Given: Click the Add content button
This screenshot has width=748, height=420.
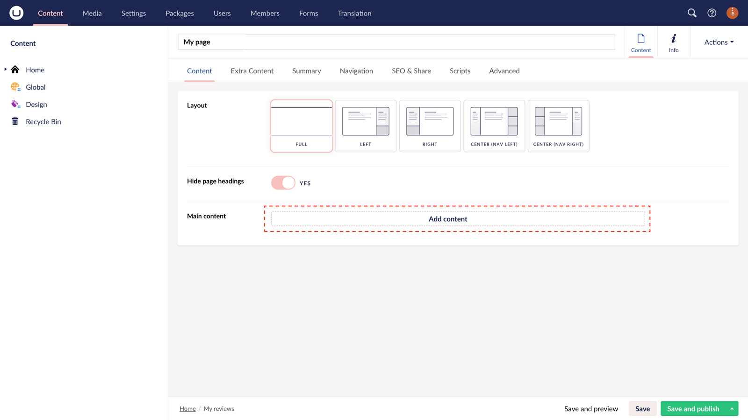Looking at the screenshot, I should [448, 218].
